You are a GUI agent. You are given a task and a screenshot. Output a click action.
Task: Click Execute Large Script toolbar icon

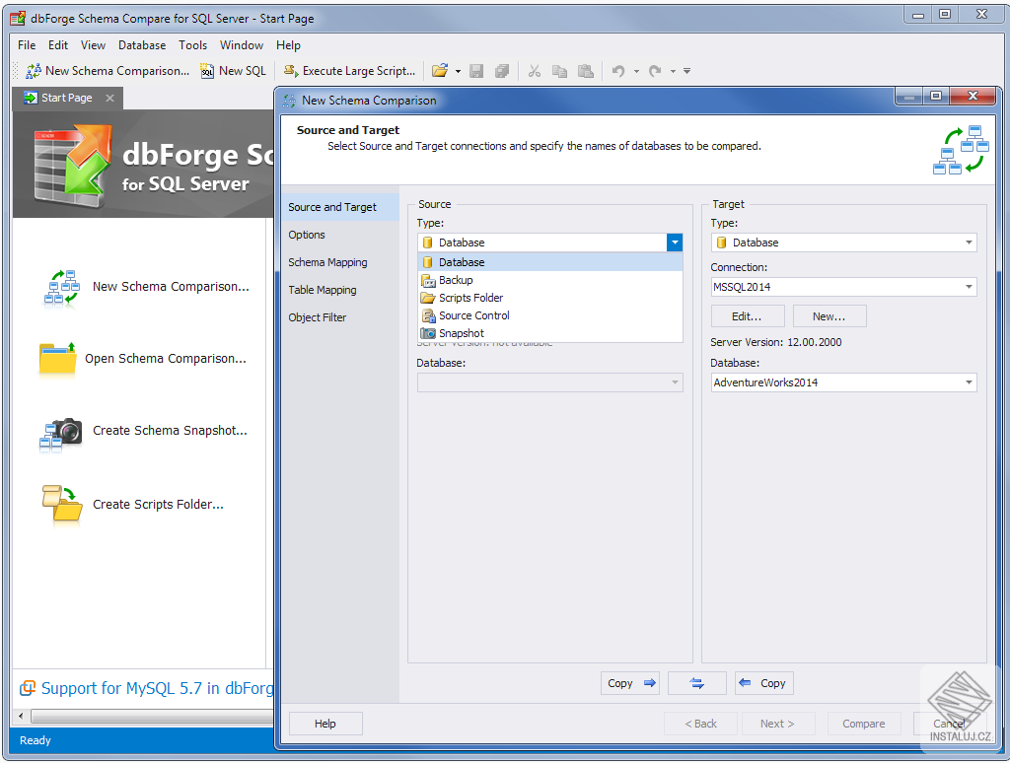click(x=291, y=71)
